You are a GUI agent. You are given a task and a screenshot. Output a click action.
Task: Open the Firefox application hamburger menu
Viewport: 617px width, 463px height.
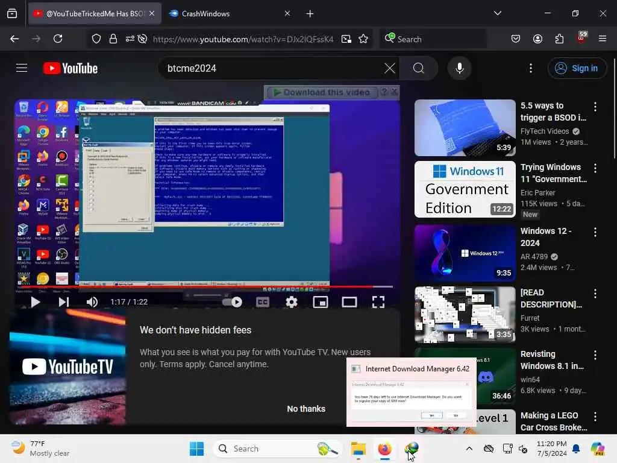point(603,39)
